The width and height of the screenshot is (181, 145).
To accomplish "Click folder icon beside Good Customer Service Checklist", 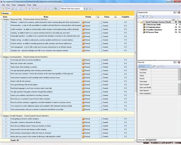I will (141, 22).
